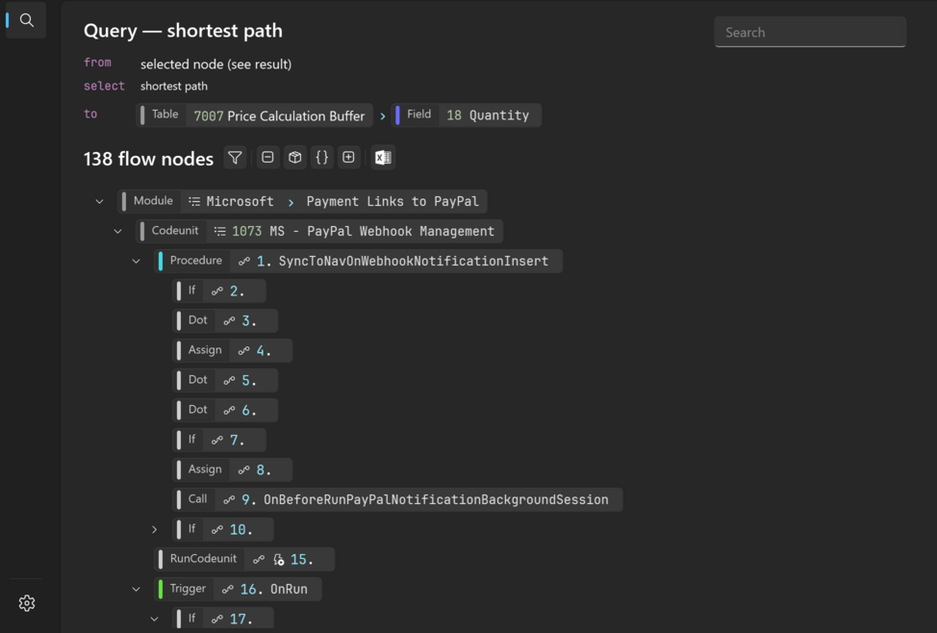This screenshot has height=633, width=937.
Task: Click link icon on If 17. node
Action: click(x=216, y=620)
